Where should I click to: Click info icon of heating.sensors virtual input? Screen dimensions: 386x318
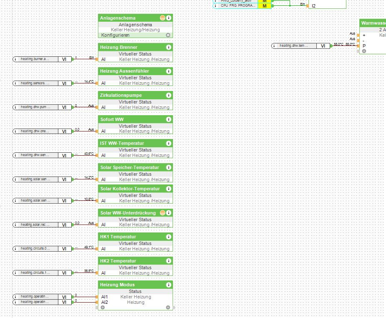(15, 83)
